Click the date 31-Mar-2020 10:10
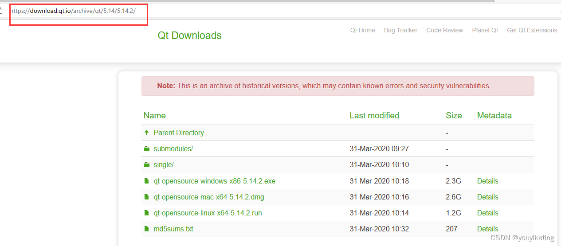Screen dimensions: 561x246 click(379, 165)
